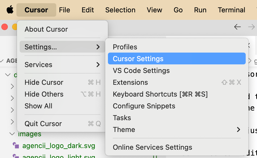Open the Cursor application menu
This screenshot has width=257, height=158.
[x=36, y=10]
